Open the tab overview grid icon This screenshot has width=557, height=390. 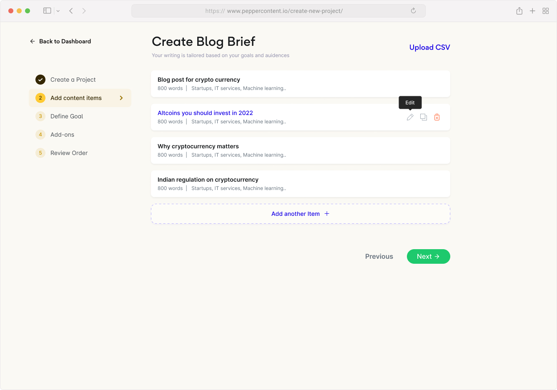click(546, 11)
